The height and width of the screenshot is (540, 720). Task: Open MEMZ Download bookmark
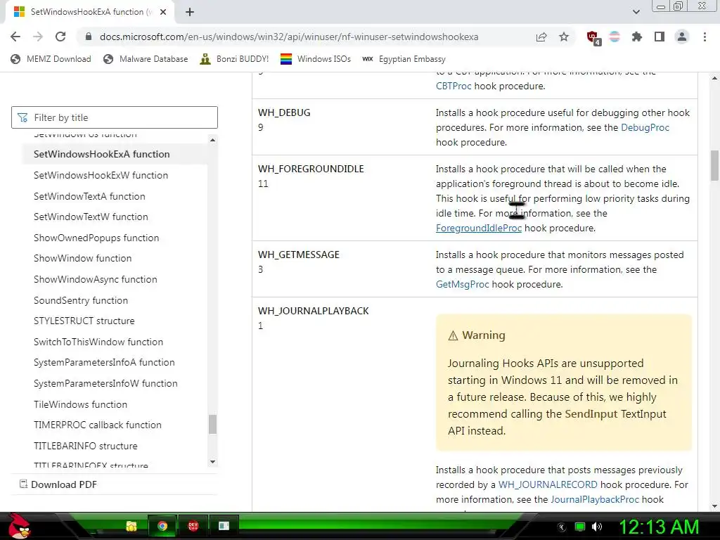click(x=51, y=59)
